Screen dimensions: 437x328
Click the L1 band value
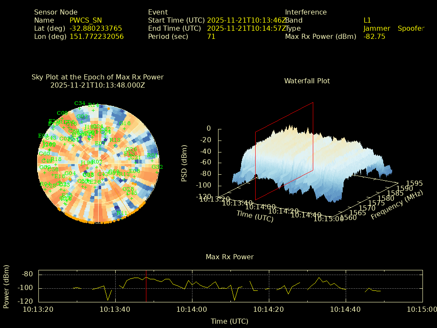(367, 20)
